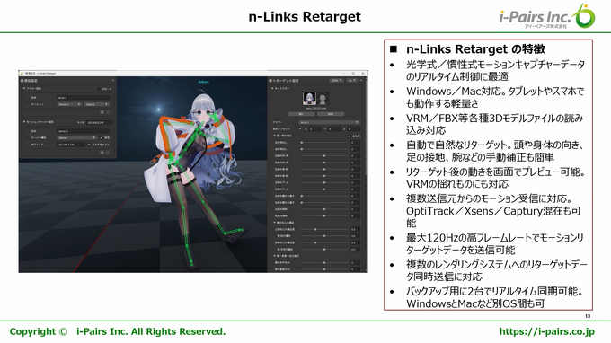This screenshot has height=343, width=611.
Task: Click the IPアドレス input field
Action: (71, 145)
